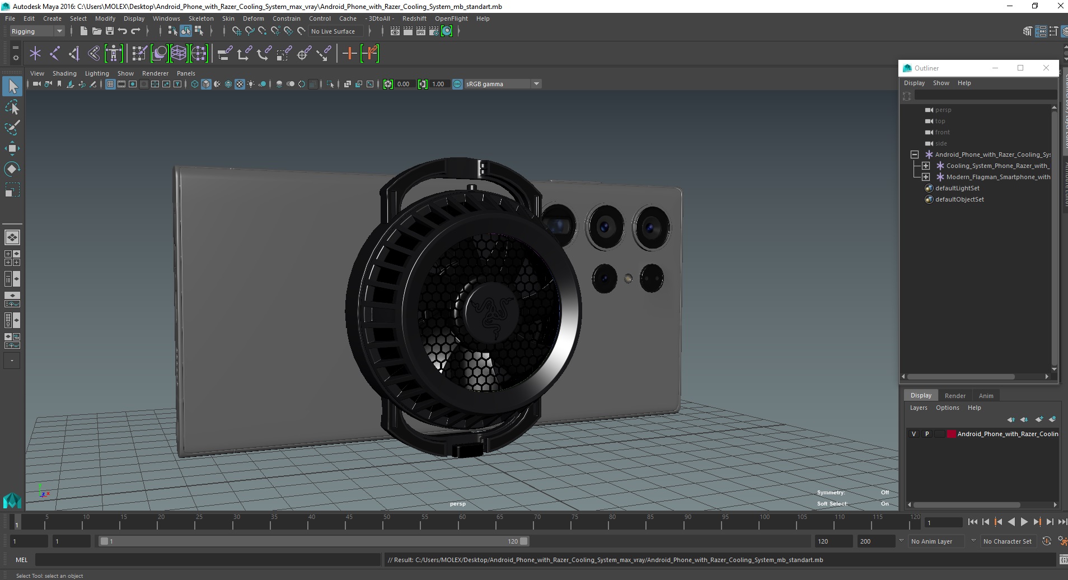This screenshot has height=580, width=1068.
Task: Toggle the grid display in the viewport toolbar
Action: 110,84
